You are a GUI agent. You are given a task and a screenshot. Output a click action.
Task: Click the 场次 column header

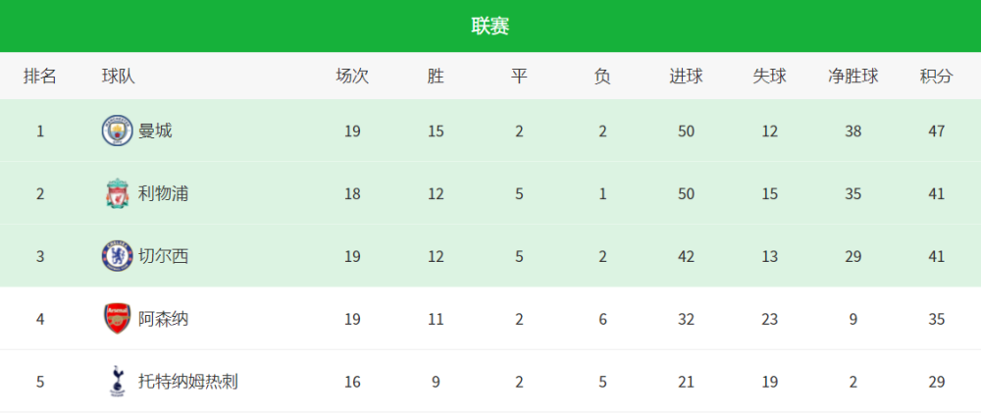coord(352,77)
